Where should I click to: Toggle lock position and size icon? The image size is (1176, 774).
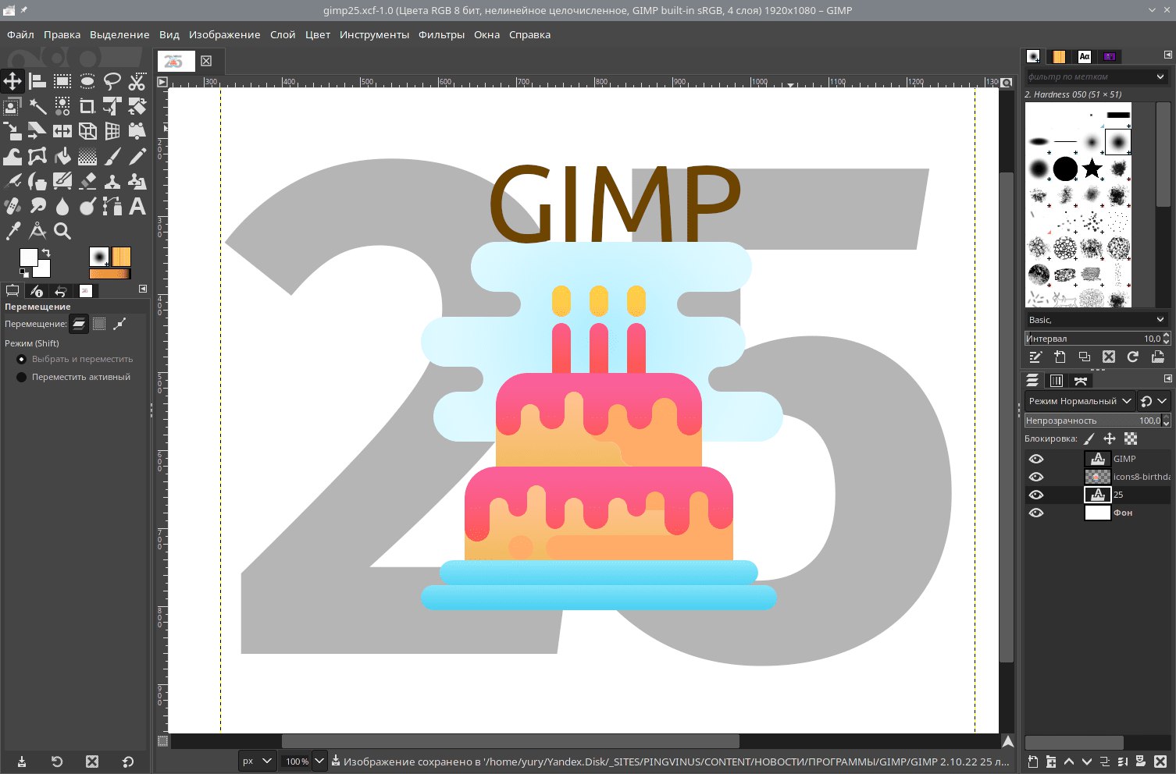click(x=1110, y=438)
